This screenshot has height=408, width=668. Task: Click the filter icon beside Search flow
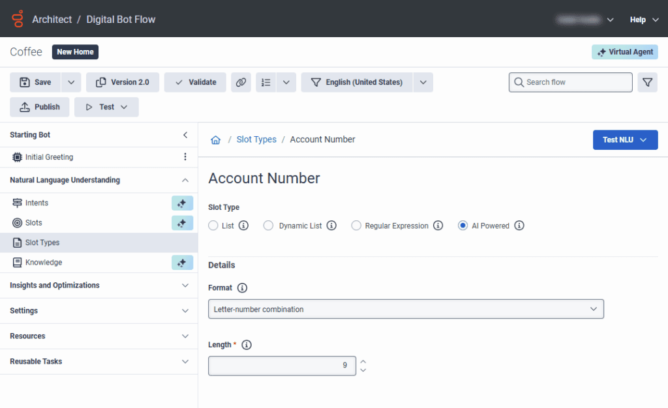(647, 82)
